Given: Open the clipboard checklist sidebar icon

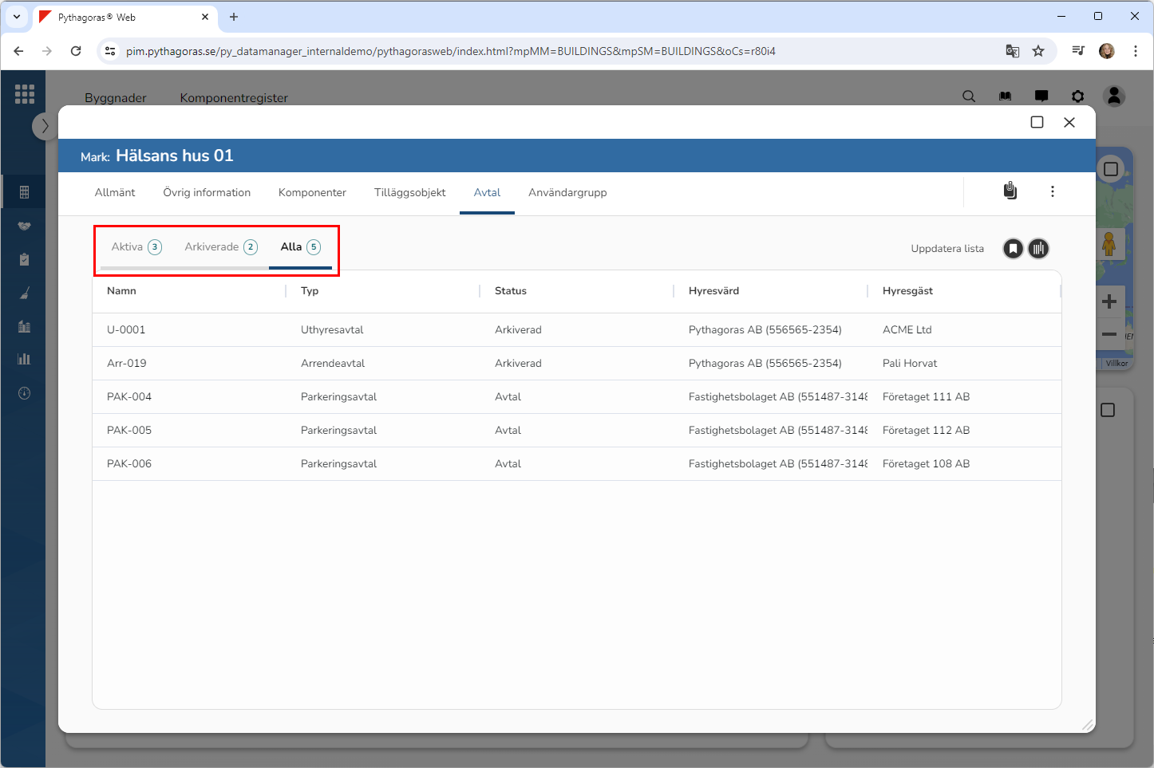Looking at the screenshot, I should [24, 259].
